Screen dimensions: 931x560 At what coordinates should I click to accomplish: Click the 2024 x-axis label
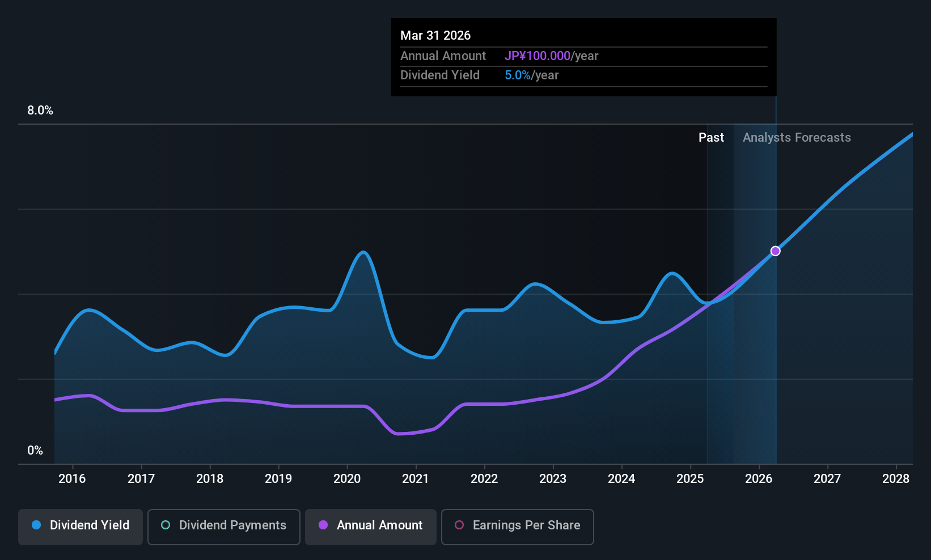pyautogui.click(x=621, y=479)
